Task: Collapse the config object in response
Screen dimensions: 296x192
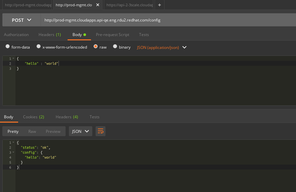Action: [x=13, y=152]
